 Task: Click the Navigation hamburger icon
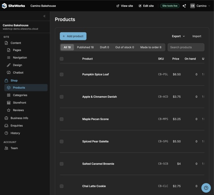(8, 58)
